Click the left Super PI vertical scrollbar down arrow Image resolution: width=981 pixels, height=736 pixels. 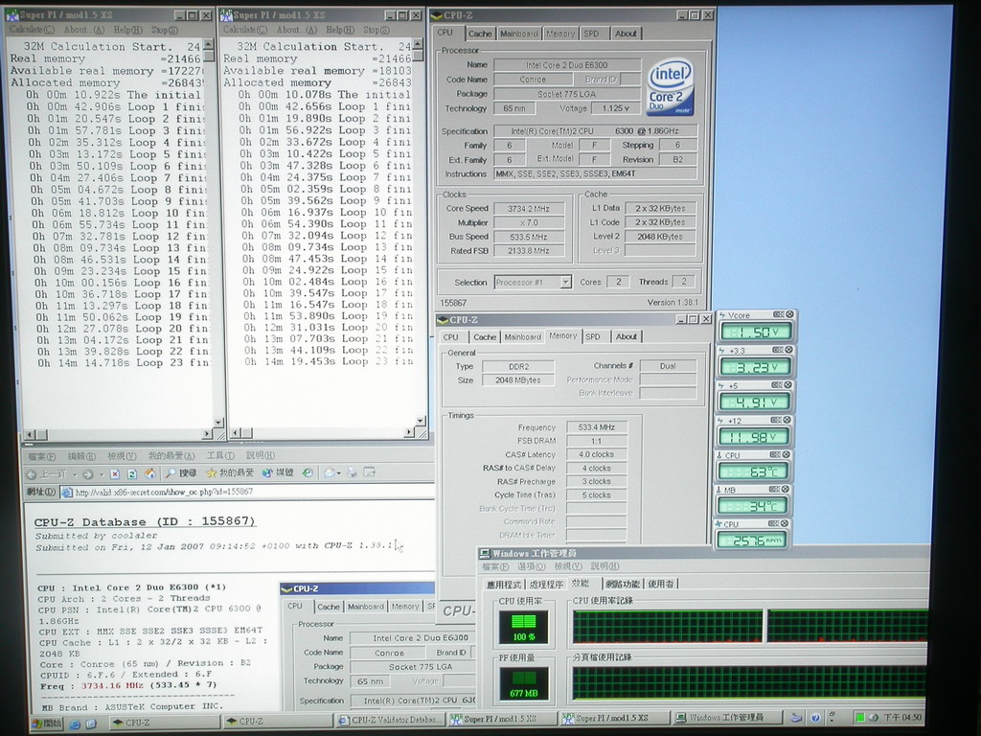[219, 423]
